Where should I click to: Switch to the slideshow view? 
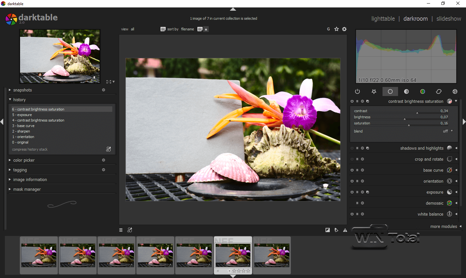(x=449, y=19)
